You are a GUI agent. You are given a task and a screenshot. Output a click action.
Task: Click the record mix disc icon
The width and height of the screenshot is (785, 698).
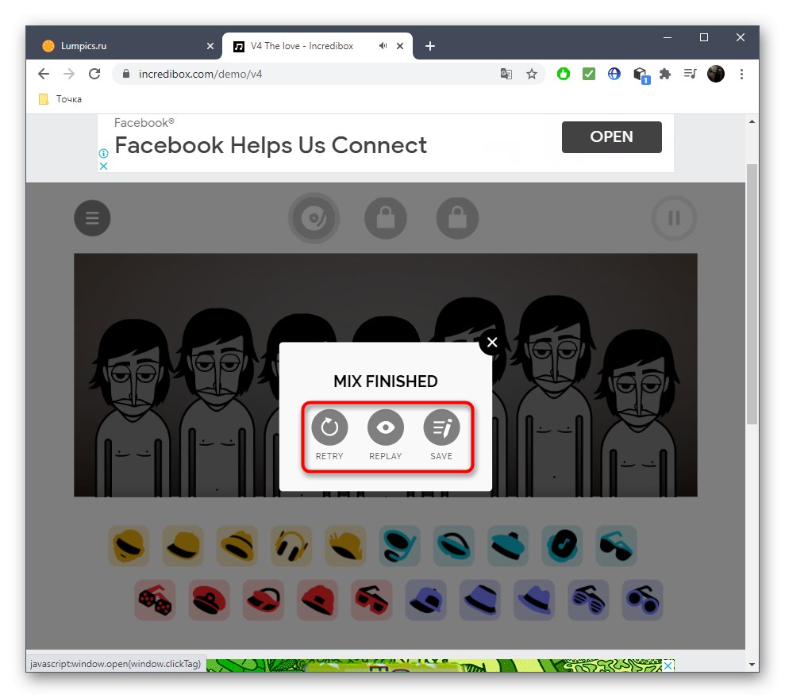click(x=314, y=218)
